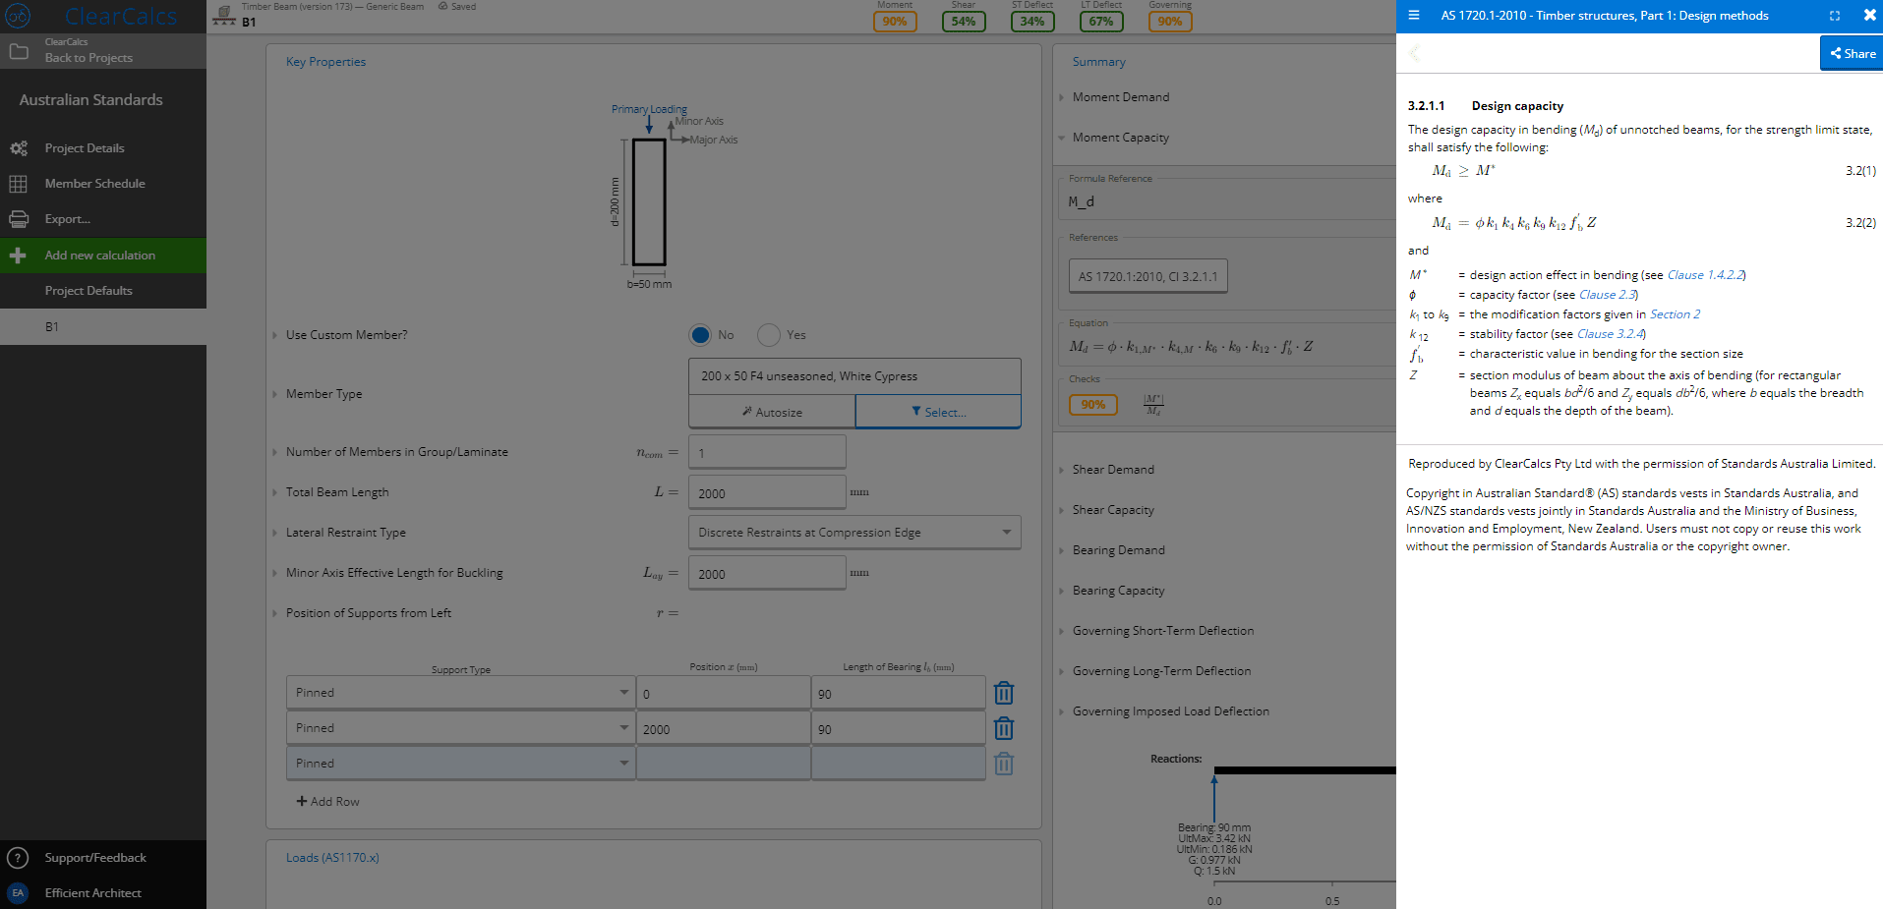Viewport: 1883px width, 909px height.
Task: Hit the Autosize member button
Action: point(772,412)
